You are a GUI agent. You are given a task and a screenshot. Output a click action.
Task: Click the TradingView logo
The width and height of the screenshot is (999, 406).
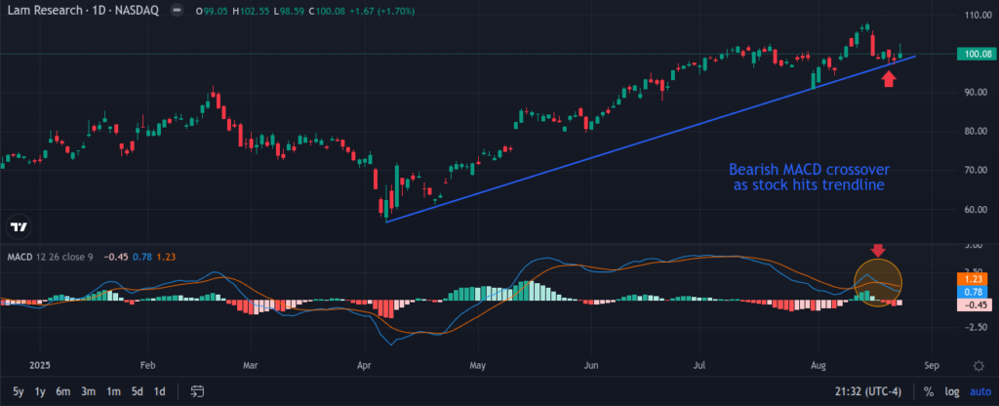click(x=18, y=227)
